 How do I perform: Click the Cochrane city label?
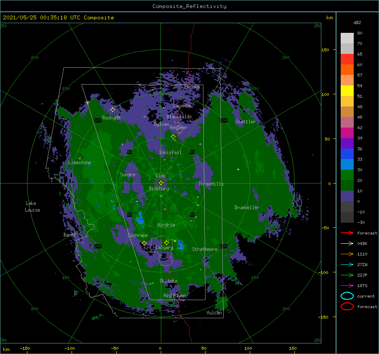(138, 235)
